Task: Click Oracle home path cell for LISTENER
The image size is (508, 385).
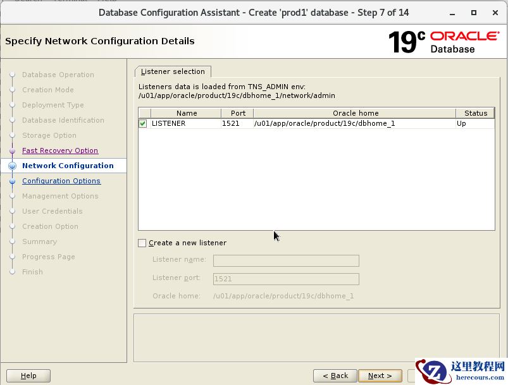Action: 355,123
